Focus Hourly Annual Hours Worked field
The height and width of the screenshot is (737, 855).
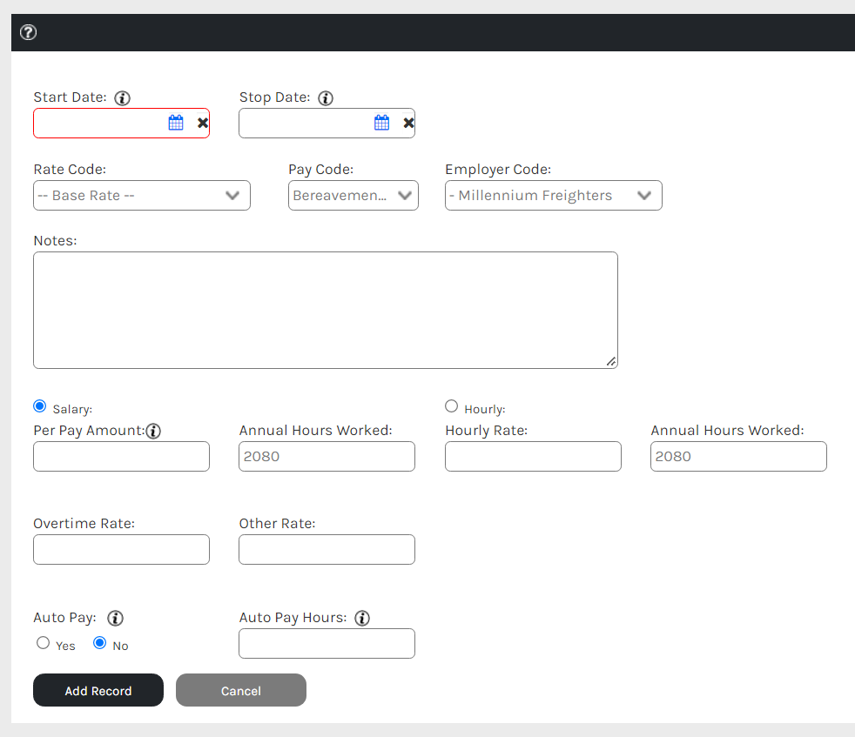pos(739,456)
